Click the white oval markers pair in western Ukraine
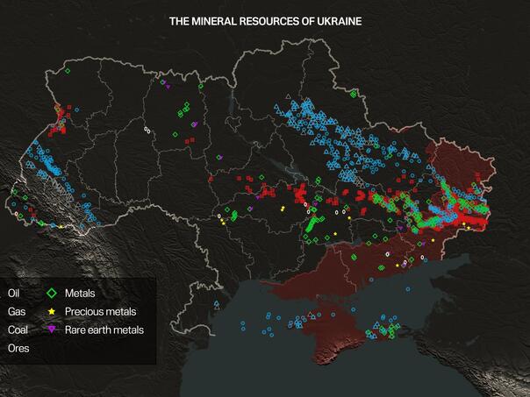 pyautogui.click(x=147, y=130)
